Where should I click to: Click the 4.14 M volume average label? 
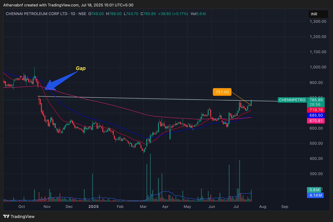[x=315, y=195]
